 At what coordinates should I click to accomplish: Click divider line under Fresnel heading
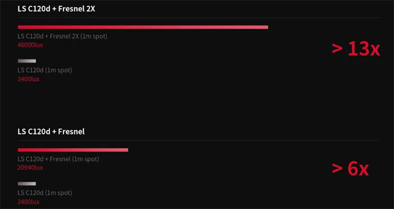(199, 140)
